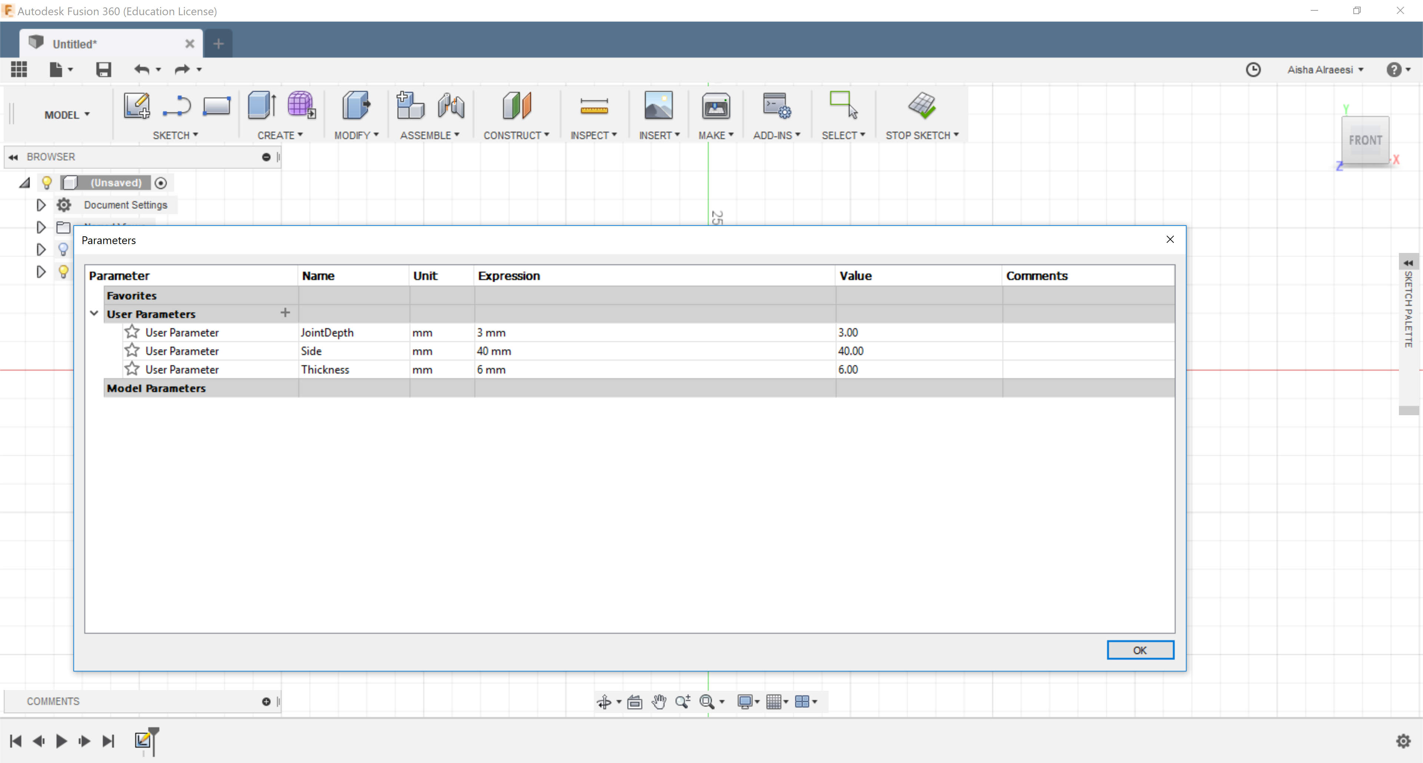Click the Measure ruler icon under Inspect
Screen dimensions: 1423x763
click(594, 106)
